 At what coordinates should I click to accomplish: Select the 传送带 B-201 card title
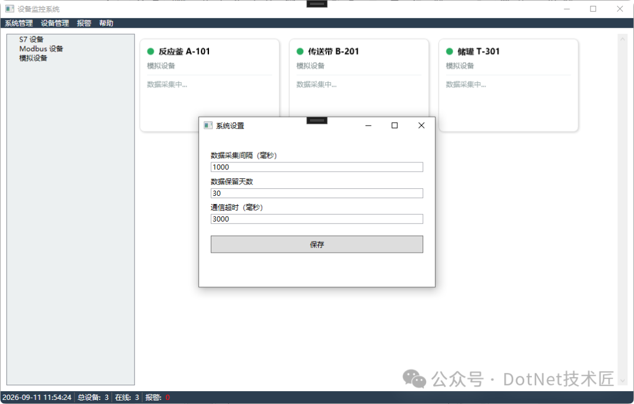point(333,52)
